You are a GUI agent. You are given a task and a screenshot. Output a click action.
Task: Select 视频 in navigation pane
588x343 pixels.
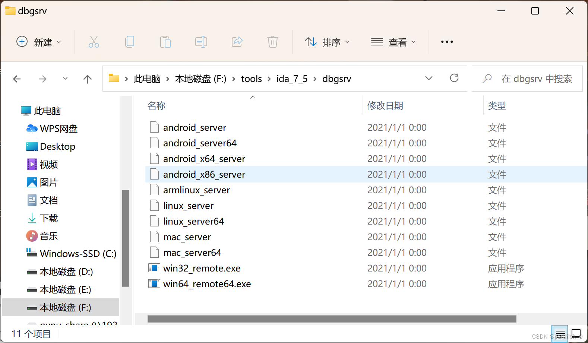click(x=42, y=164)
